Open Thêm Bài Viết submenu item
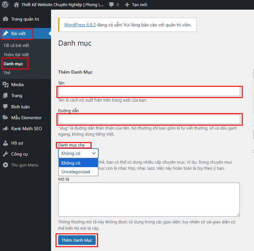Image resolution: width=254 pixels, height=251 pixels. [16, 55]
